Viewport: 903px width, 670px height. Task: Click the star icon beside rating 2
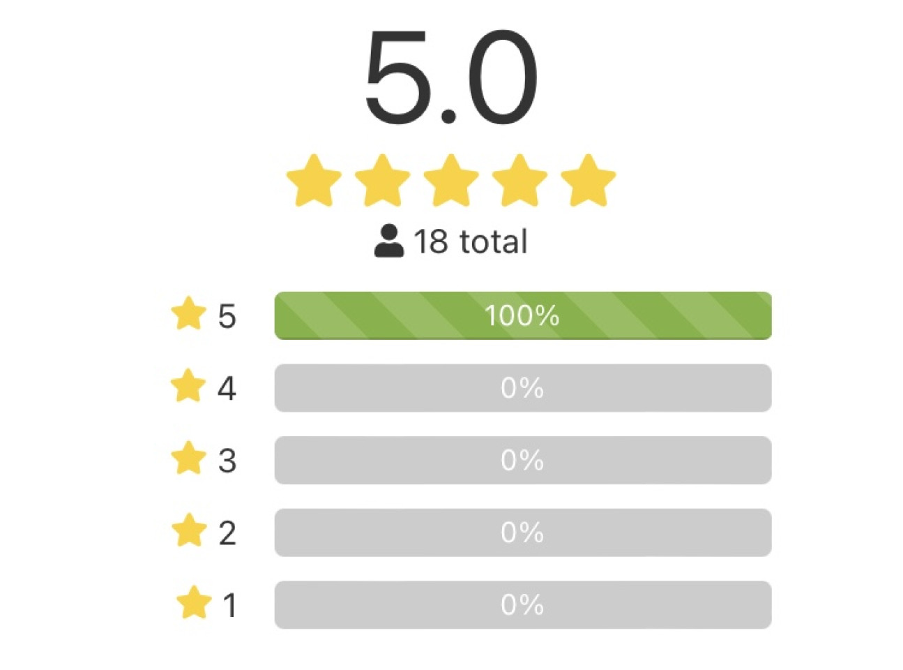coord(189,531)
